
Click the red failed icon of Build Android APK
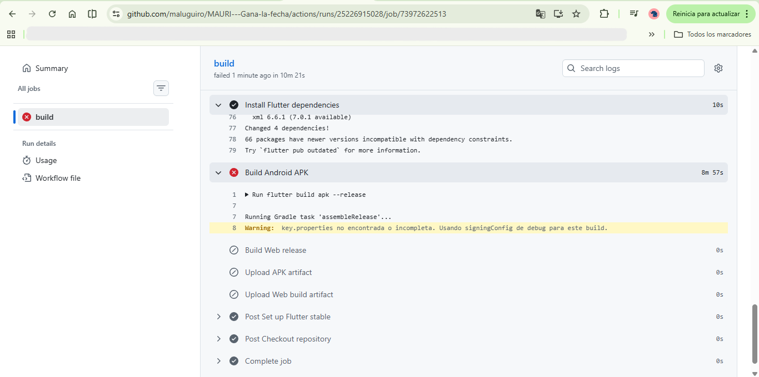click(x=234, y=172)
